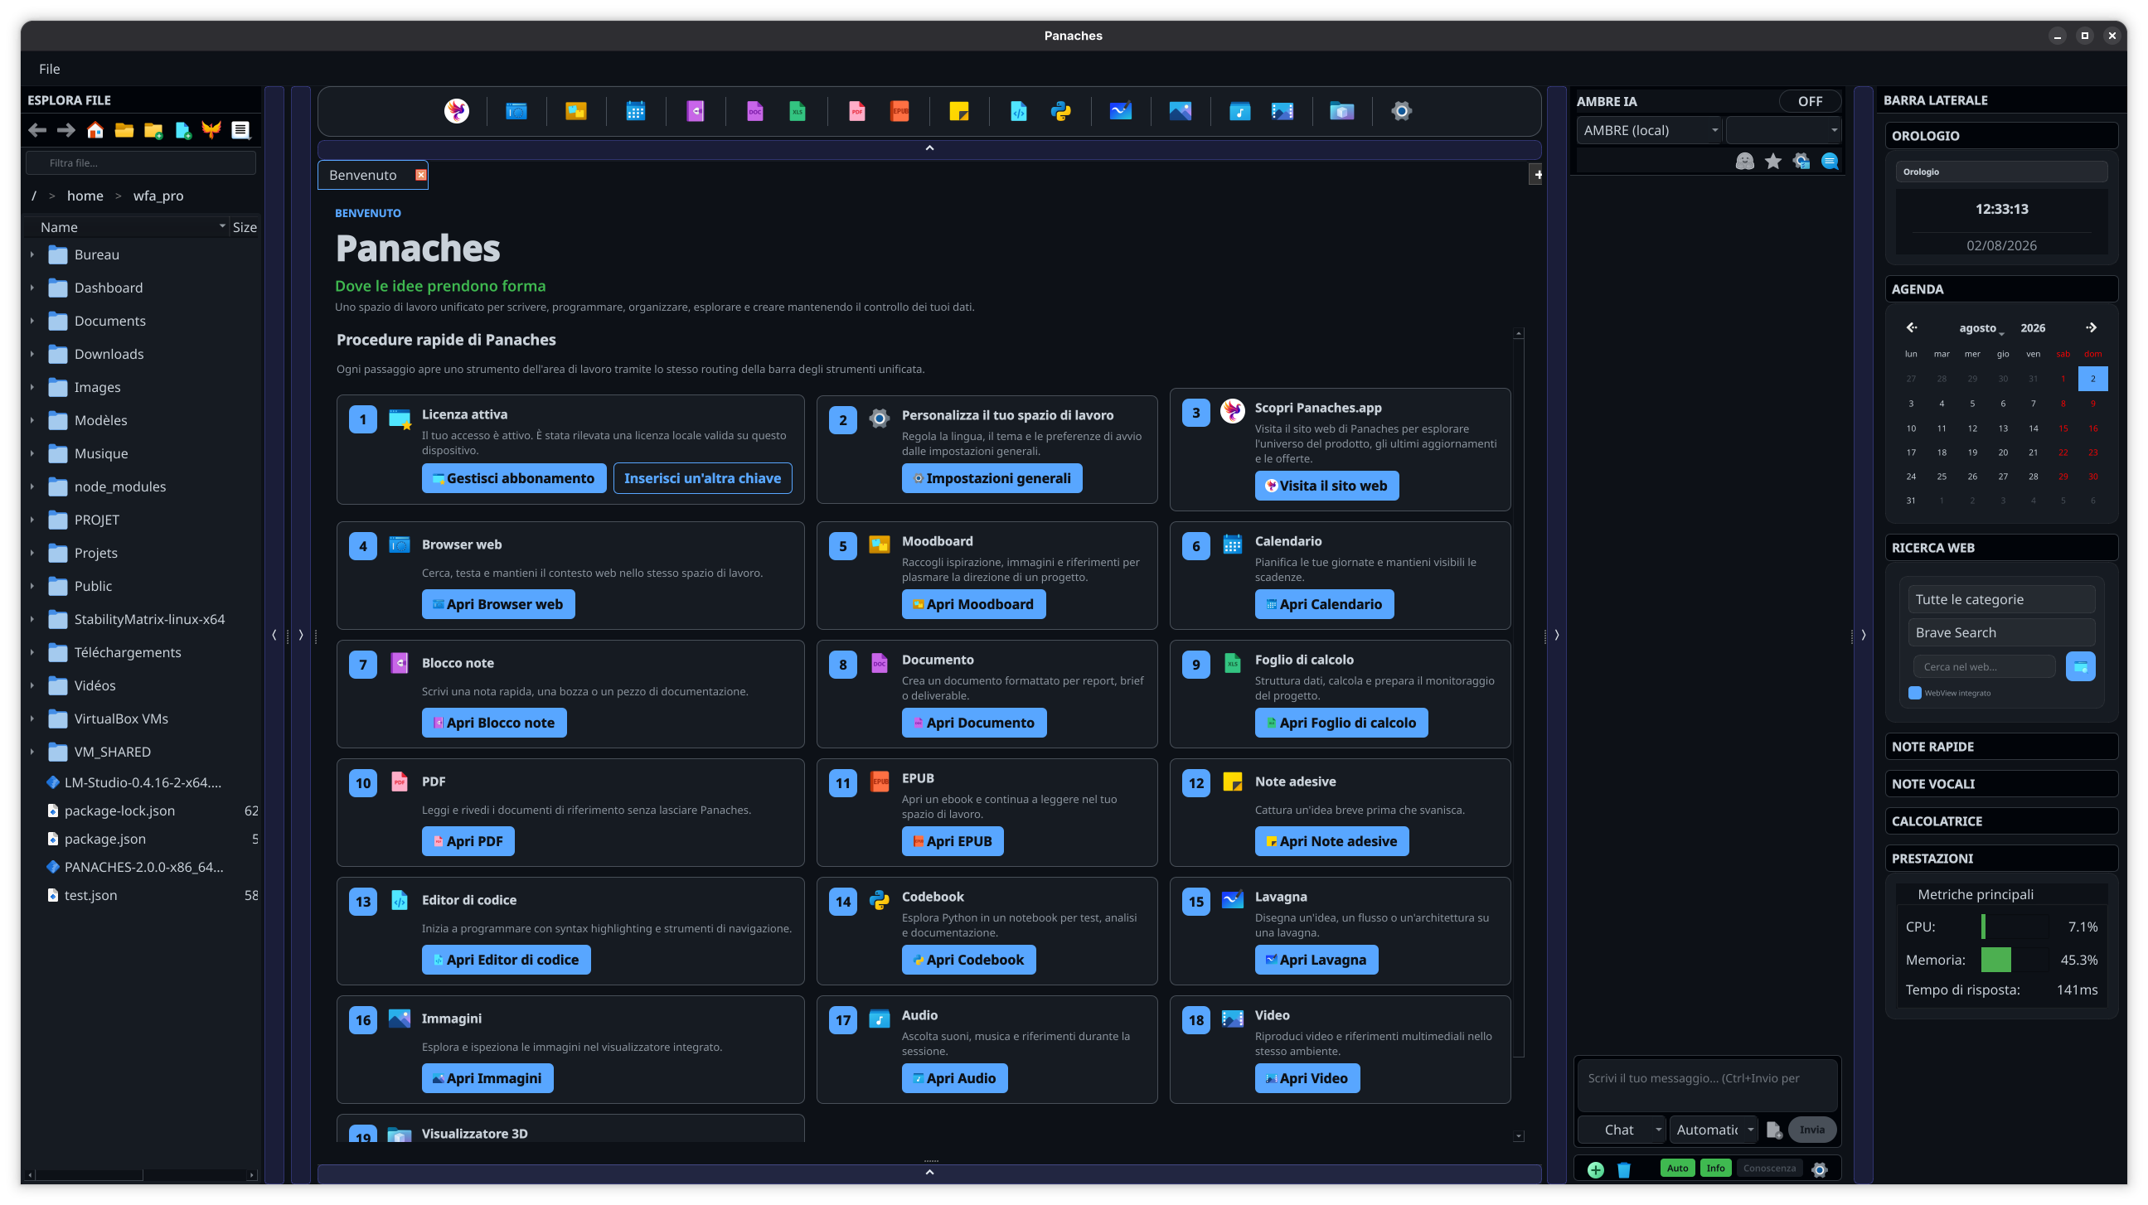2148x1205 pixels.
Task: Open the File menu
Action: [x=49, y=69]
